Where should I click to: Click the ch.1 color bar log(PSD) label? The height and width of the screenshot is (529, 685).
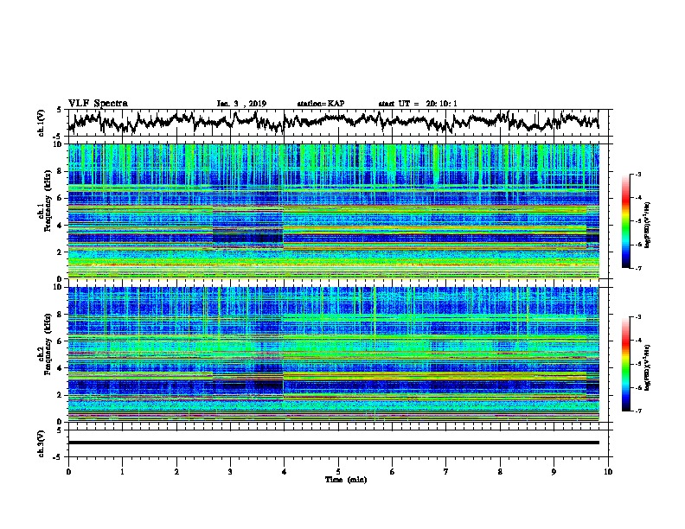click(x=648, y=225)
